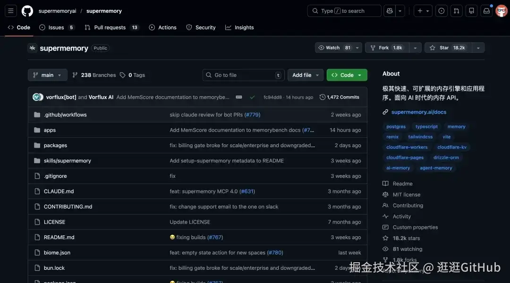
Task: Open the repositories icon in the header
Action: click(471, 11)
